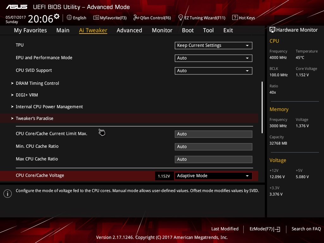Open EPU and Performance Mode dropdown
The image size is (324, 243).
[x=214, y=58]
